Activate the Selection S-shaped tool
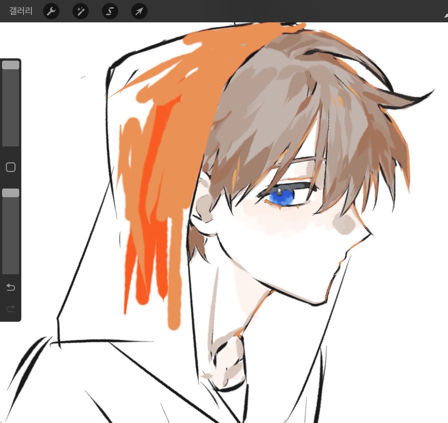The image size is (448, 423). 110,11
